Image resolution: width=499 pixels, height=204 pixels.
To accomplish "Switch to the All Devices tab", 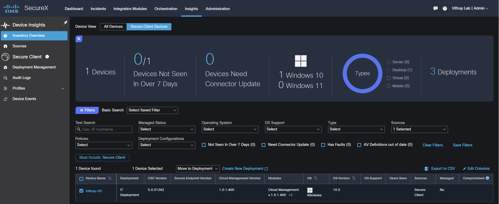I will pyautogui.click(x=113, y=26).
